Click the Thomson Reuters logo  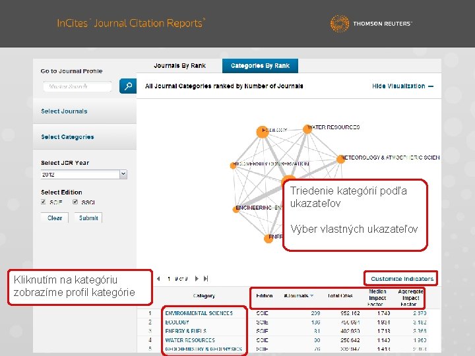click(x=371, y=23)
